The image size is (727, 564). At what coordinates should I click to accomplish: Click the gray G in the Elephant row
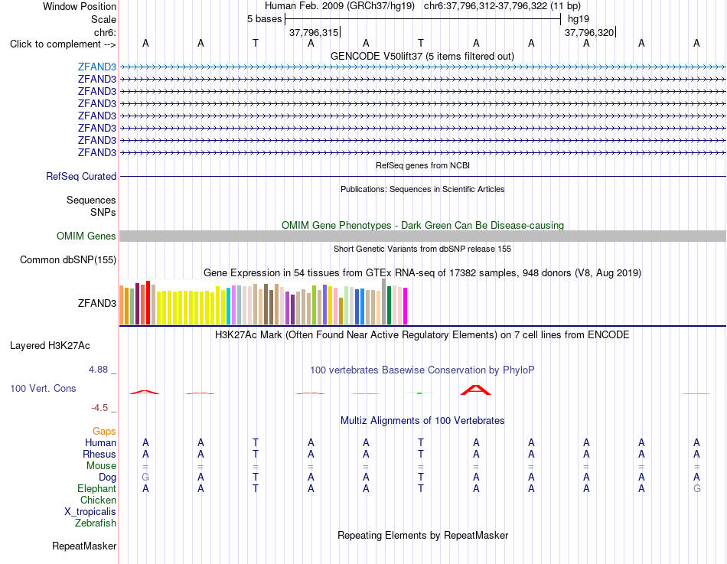697,489
